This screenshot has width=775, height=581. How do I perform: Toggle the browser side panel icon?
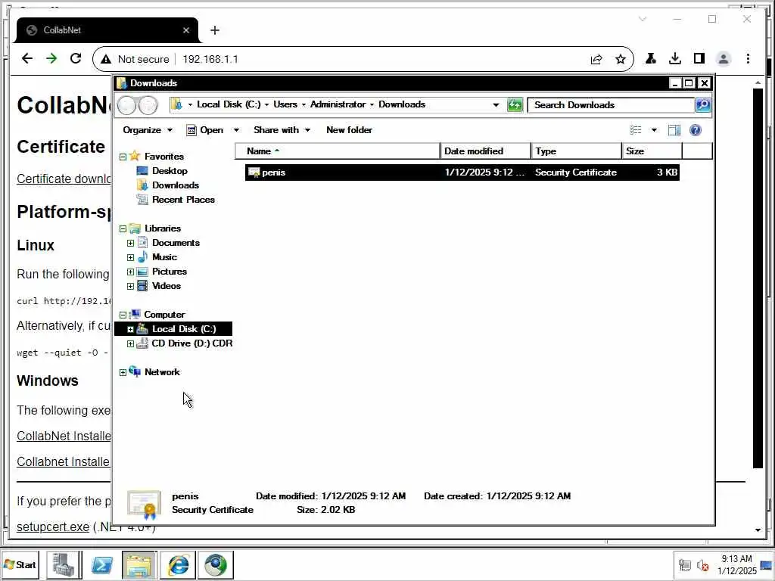click(x=699, y=59)
